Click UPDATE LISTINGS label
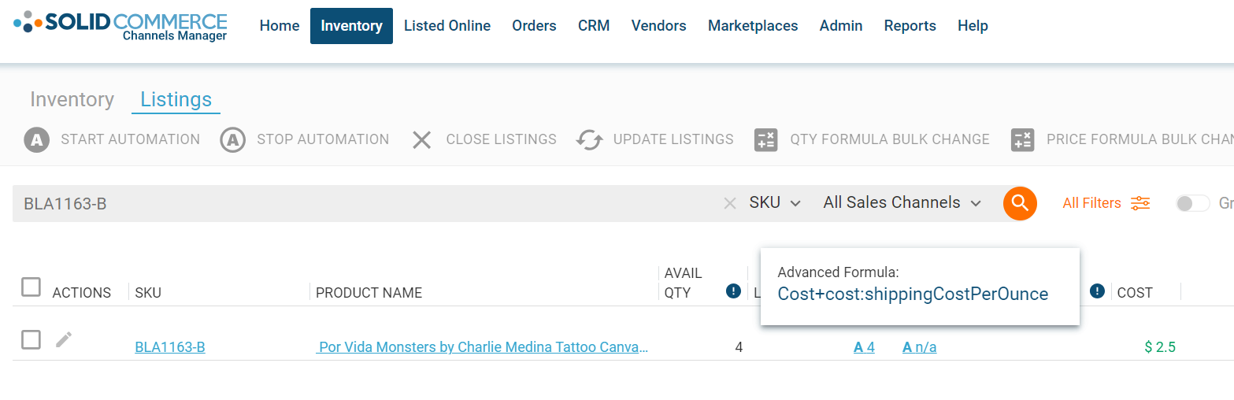 tap(673, 139)
